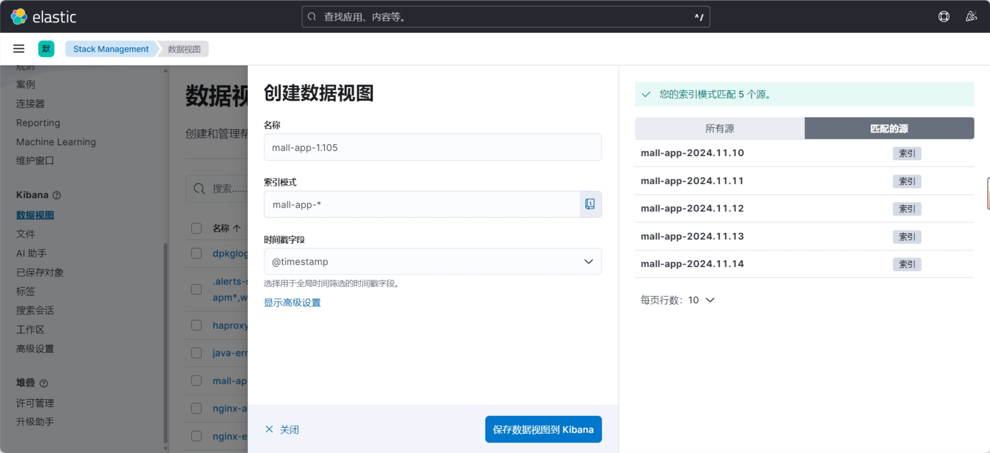Click the 您的索引模式匹配 5 个源 message
The width and height of the screenshot is (990, 453).
[715, 94]
